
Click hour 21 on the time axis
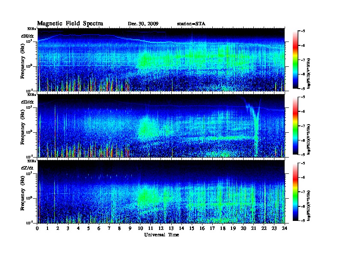click(253, 229)
